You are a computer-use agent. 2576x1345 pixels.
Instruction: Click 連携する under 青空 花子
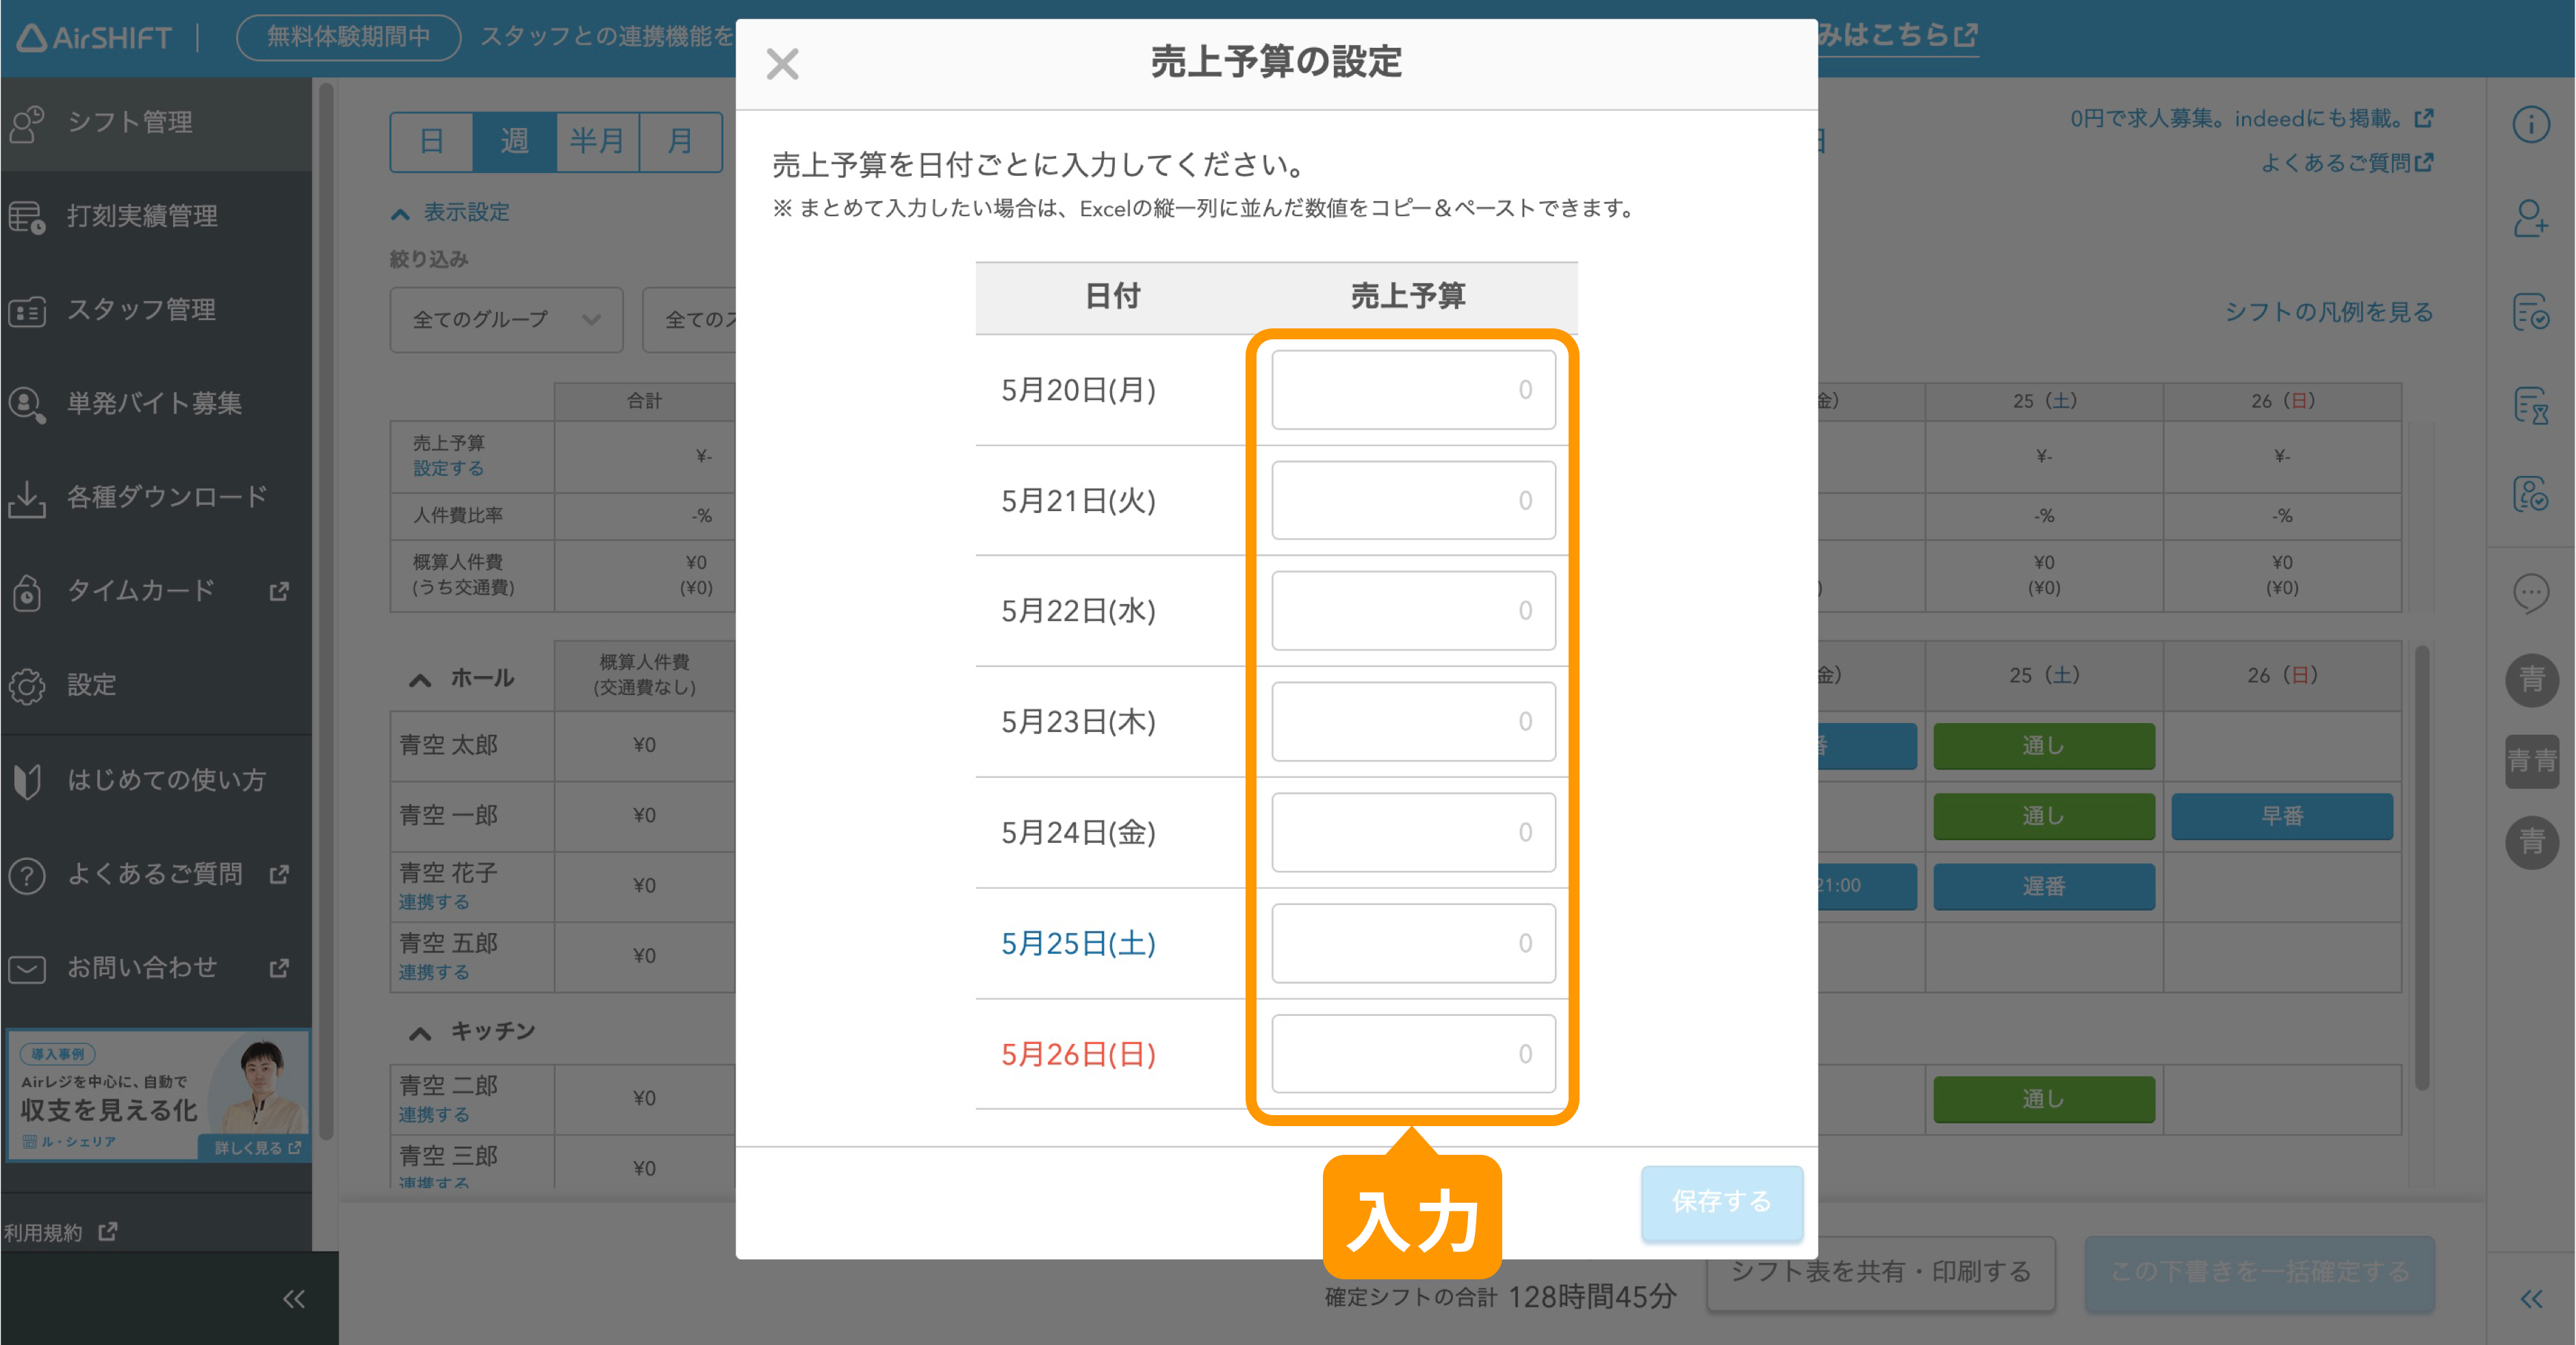[x=434, y=903]
